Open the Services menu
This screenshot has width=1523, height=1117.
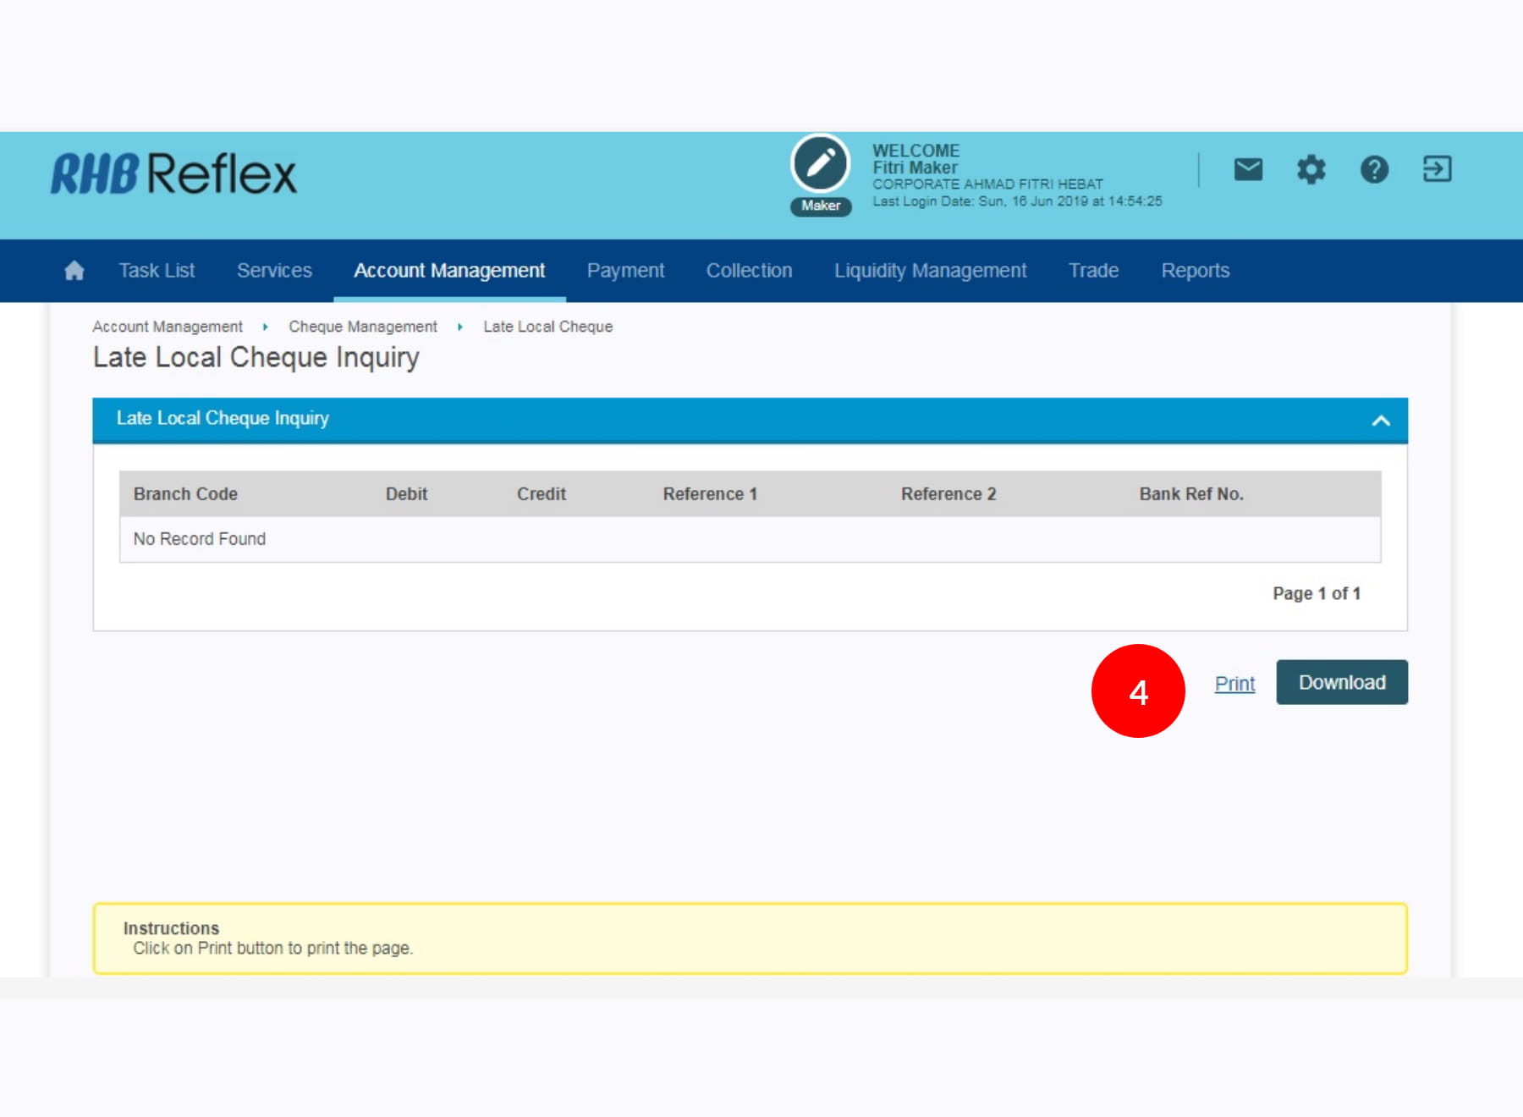pos(274,271)
